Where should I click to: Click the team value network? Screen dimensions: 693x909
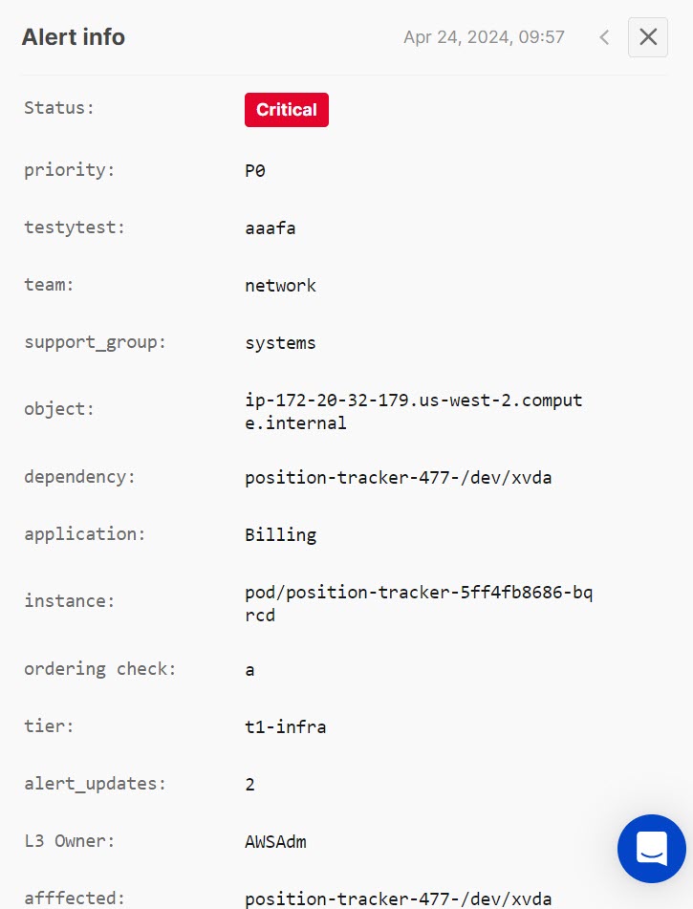(280, 285)
